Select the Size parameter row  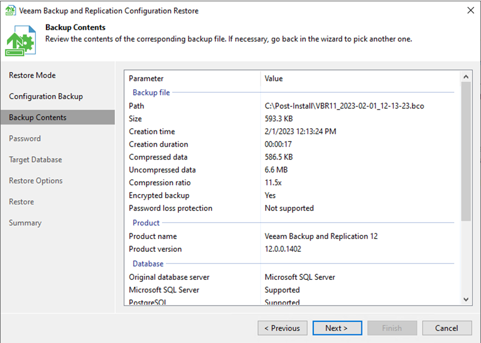click(291, 119)
